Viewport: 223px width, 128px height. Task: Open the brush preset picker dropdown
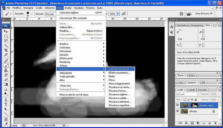(x=32, y=14)
